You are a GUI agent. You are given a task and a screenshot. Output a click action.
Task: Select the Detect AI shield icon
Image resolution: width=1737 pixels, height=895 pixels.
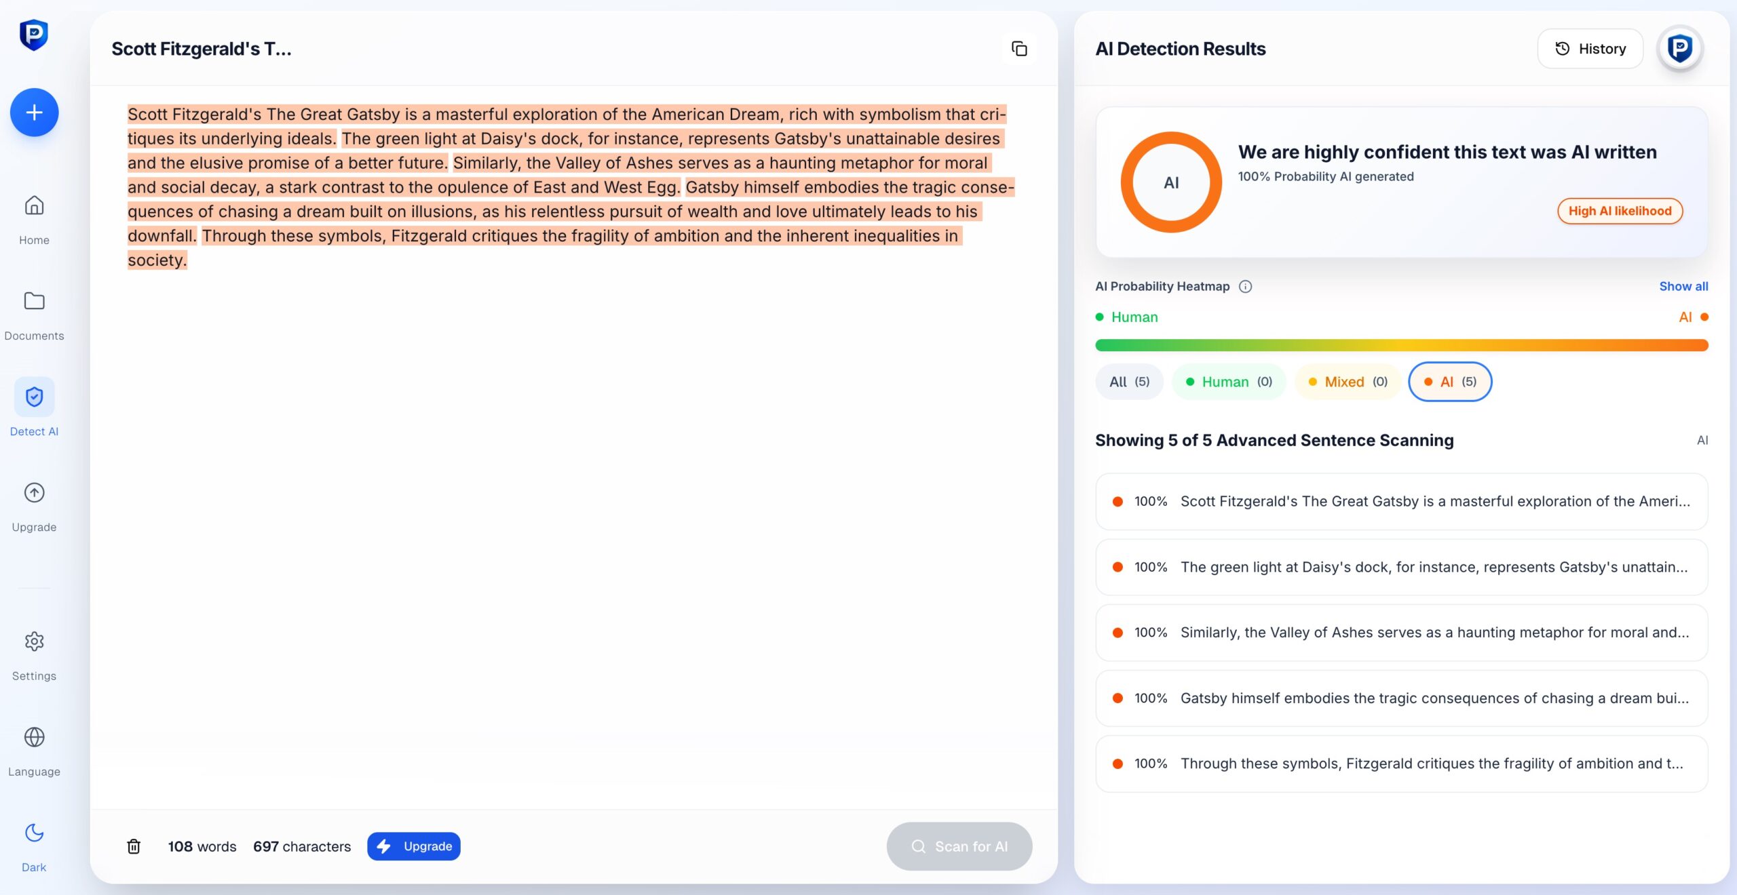34,397
